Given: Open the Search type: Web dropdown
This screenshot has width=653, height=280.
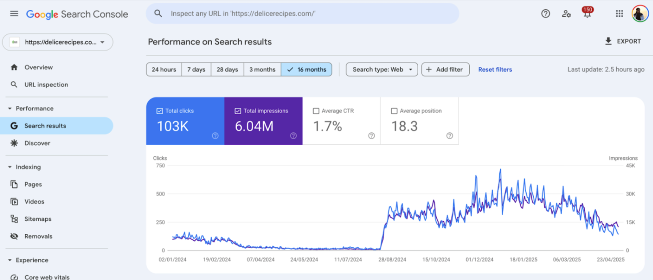Looking at the screenshot, I should (x=381, y=69).
